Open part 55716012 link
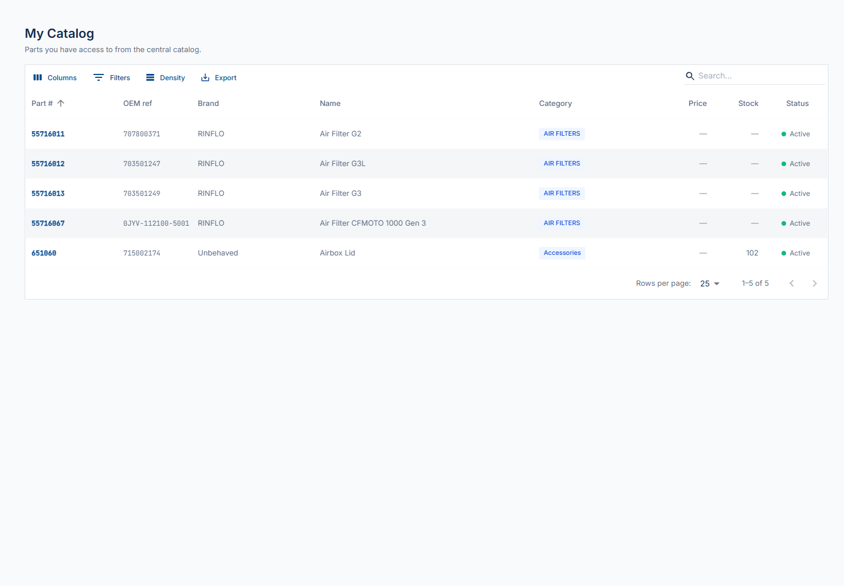Viewport: 844px width, 586px height. (48, 164)
